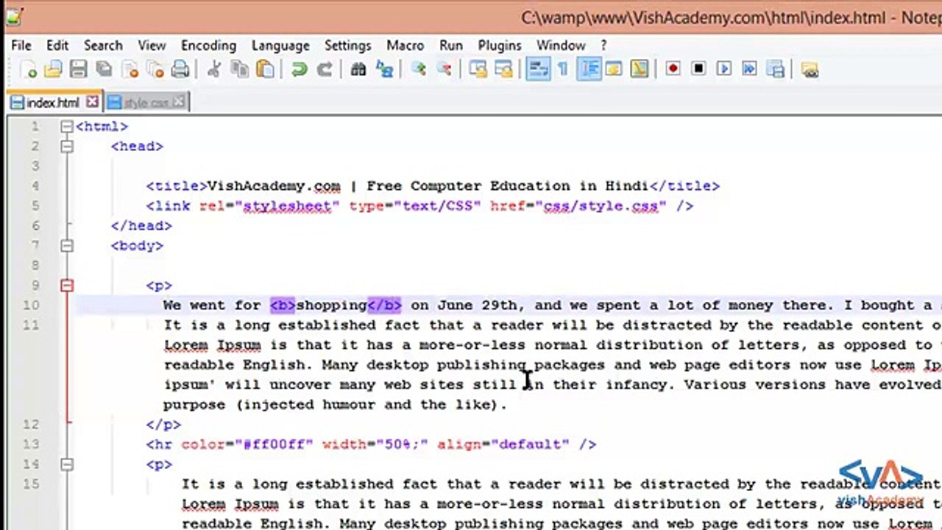The image size is (942, 530).
Task: Play back the recorded macro icon
Action: point(723,69)
